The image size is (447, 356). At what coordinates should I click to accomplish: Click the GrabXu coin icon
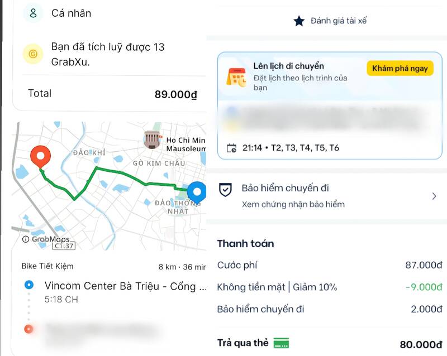[x=33, y=54]
